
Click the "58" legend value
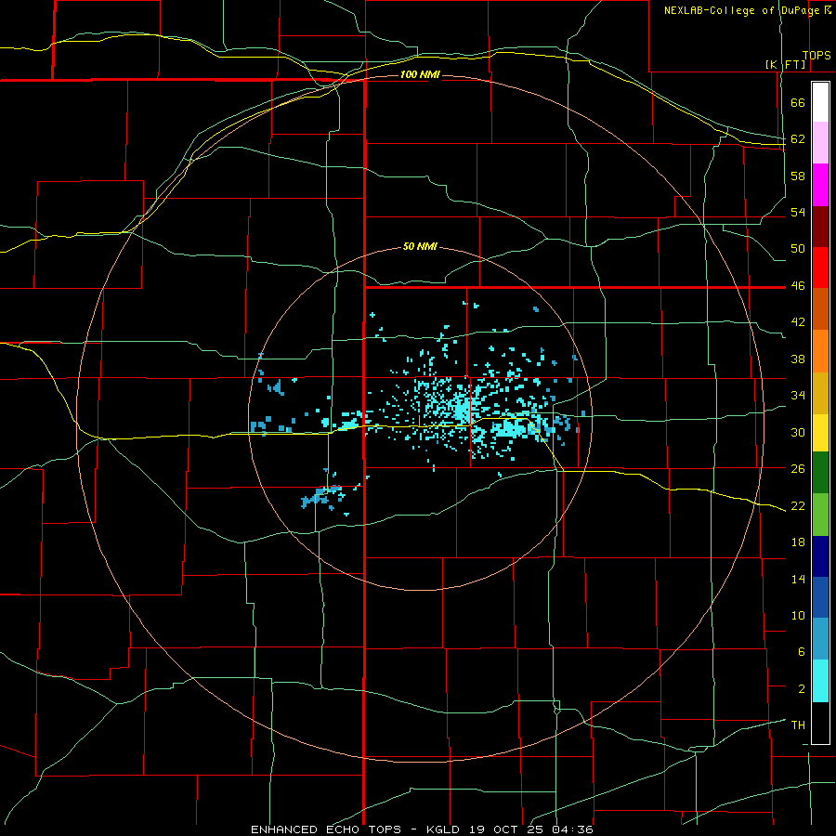tap(798, 176)
